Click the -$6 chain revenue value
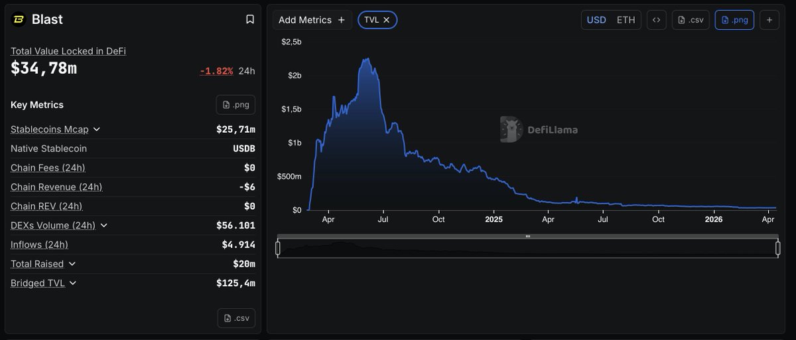This screenshot has width=796, height=340. 247,187
